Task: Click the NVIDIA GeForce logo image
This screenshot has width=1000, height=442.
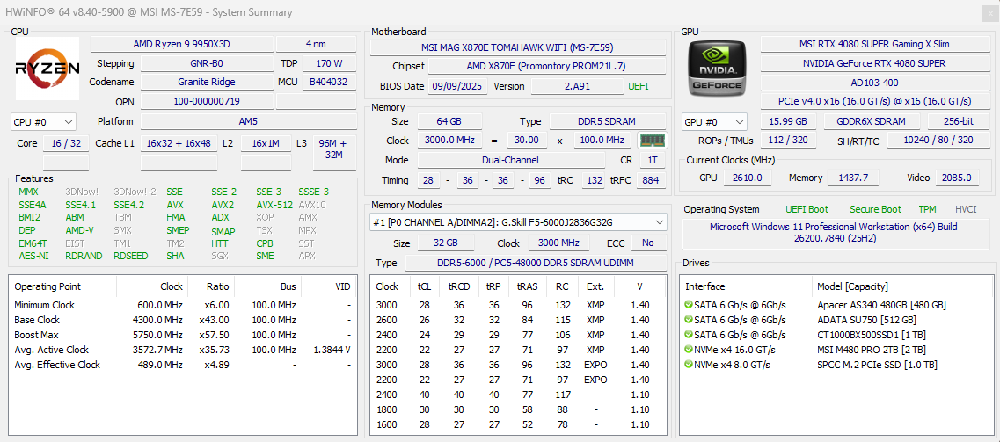Action: [x=718, y=69]
